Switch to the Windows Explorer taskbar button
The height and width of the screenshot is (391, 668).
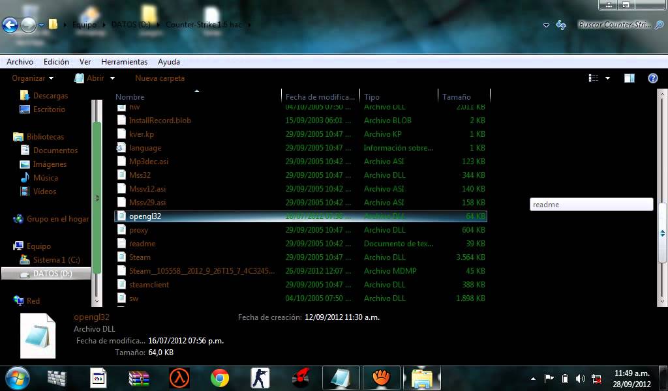tap(422, 378)
